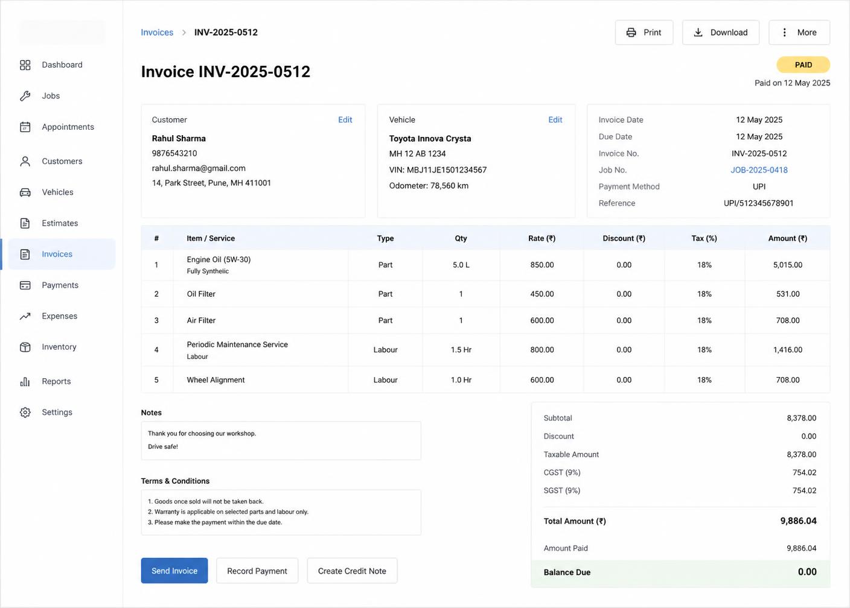Click the Appointments calendar icon
The width and height of the screenshot is (850, 608).
(25, 127)
